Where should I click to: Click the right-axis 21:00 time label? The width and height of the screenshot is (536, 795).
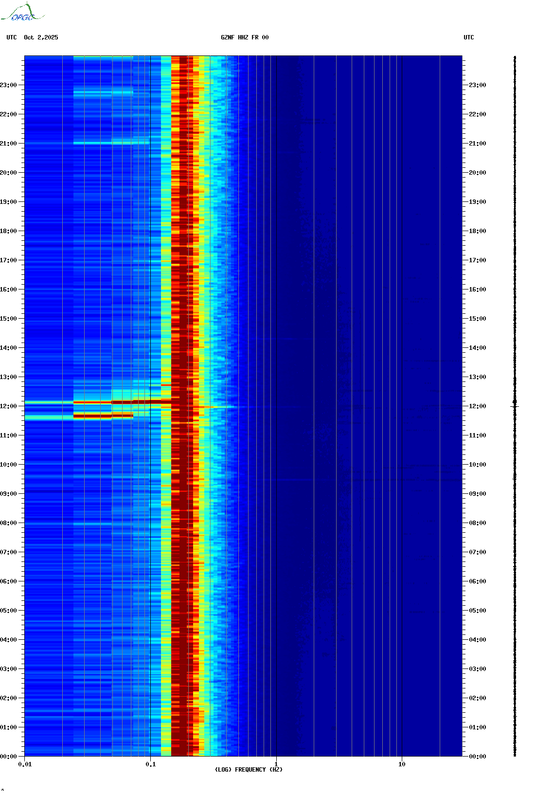click(478, 144)
